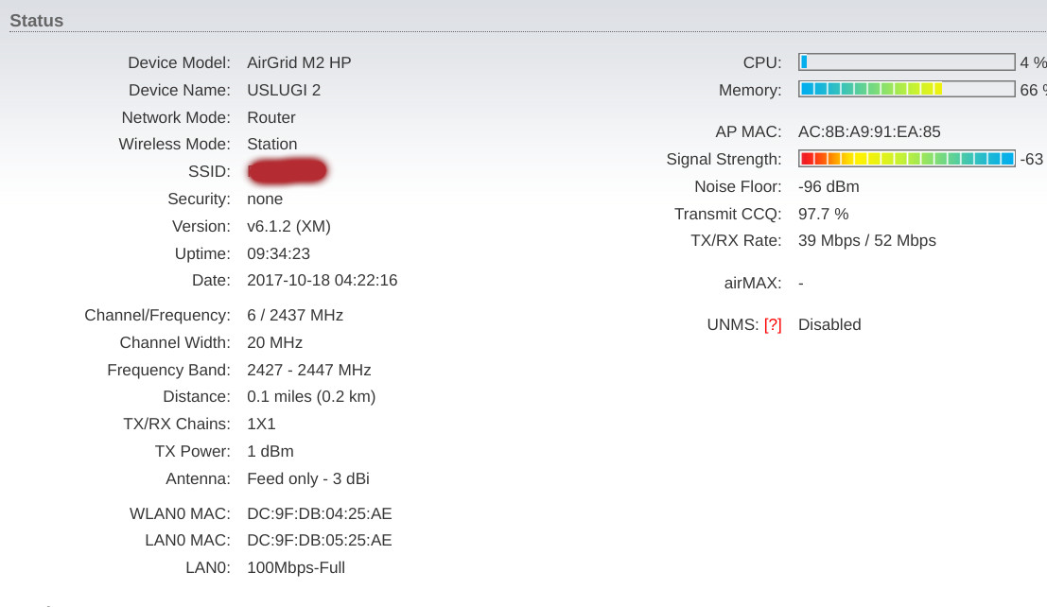Click the Memory usage bar
Image resolution: width=1047 pixels, height=607 pixels.
(x=907, y=89)
